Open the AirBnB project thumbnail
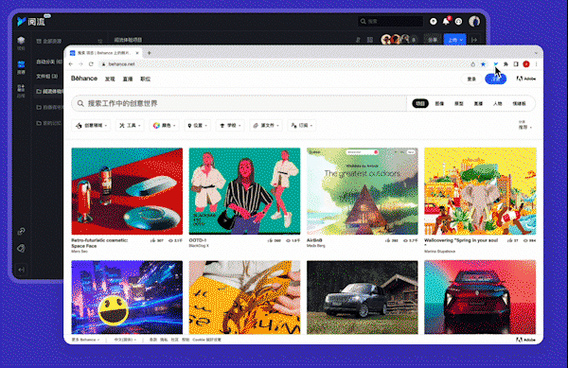568x368 pixels. [x=363, y=191]
